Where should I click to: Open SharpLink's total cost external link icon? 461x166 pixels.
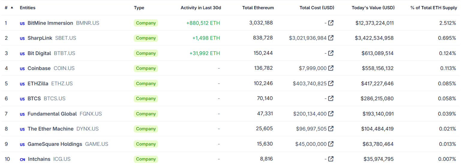pyautogui.click(x=331, y=38)
